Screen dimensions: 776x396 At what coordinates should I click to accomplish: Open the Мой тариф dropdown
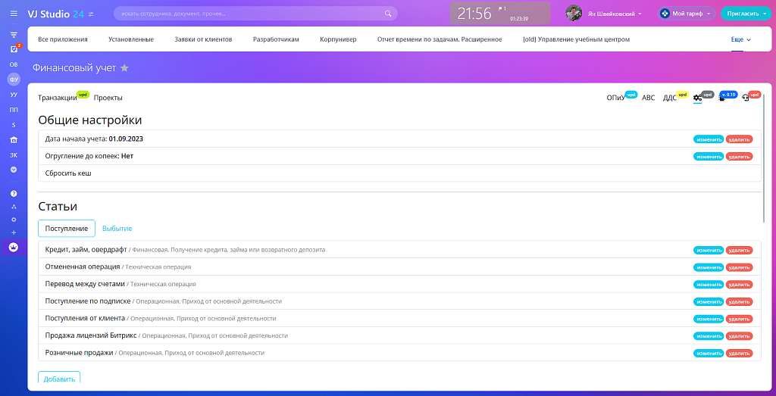point(687,14)
